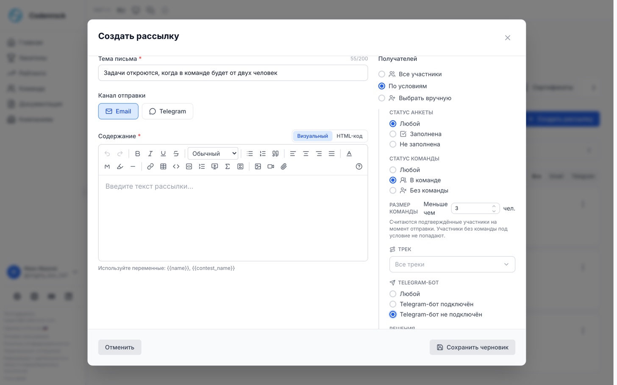Open the editor help icon
This screenshot has height=385, width=617.
[359, 167]
